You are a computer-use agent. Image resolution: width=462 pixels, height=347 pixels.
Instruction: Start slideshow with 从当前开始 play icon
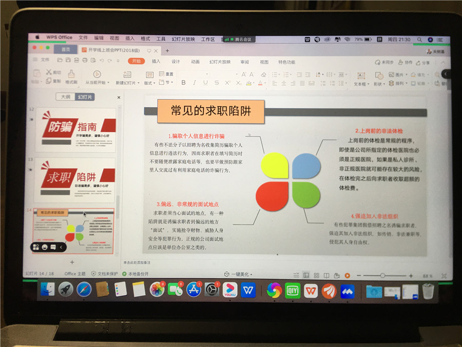97,75
